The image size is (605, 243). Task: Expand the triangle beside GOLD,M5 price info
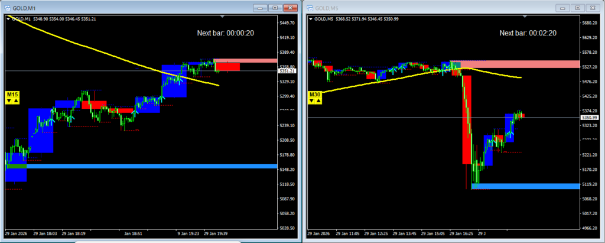click(x=310, y=19)
